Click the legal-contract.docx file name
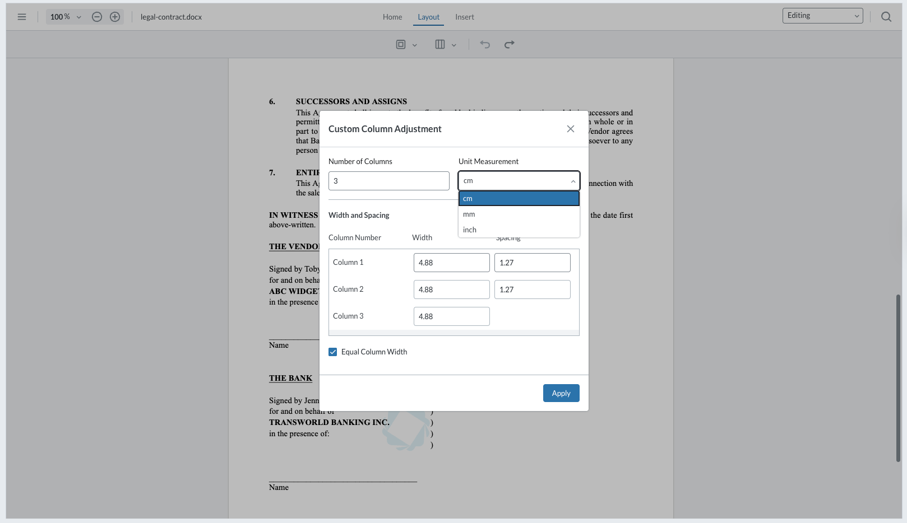Screen dimensions: 907x523 point(171,17)
